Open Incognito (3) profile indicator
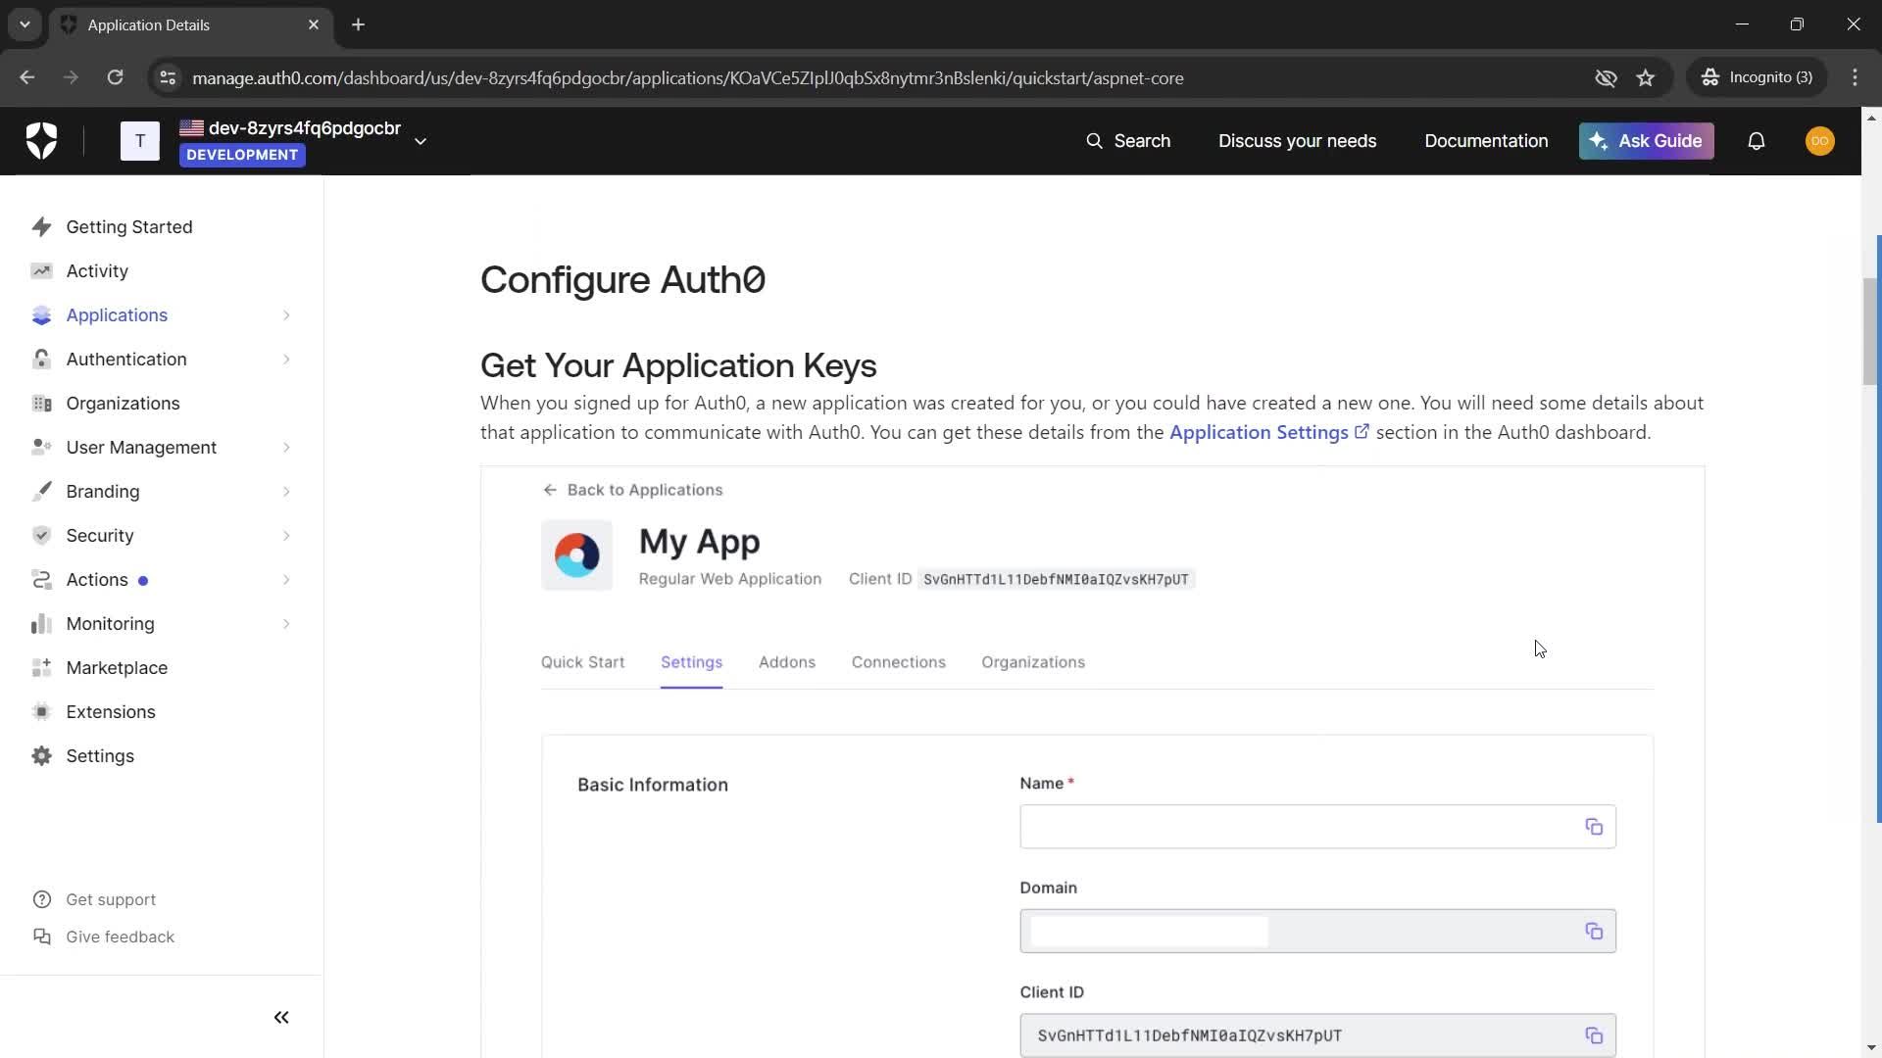Image resolution: width=1882 pixels, height=1058 pixels. 1758,78
